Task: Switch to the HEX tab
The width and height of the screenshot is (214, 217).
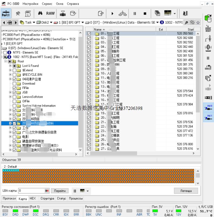Action: pyautogui.click(x=33, y=199)
